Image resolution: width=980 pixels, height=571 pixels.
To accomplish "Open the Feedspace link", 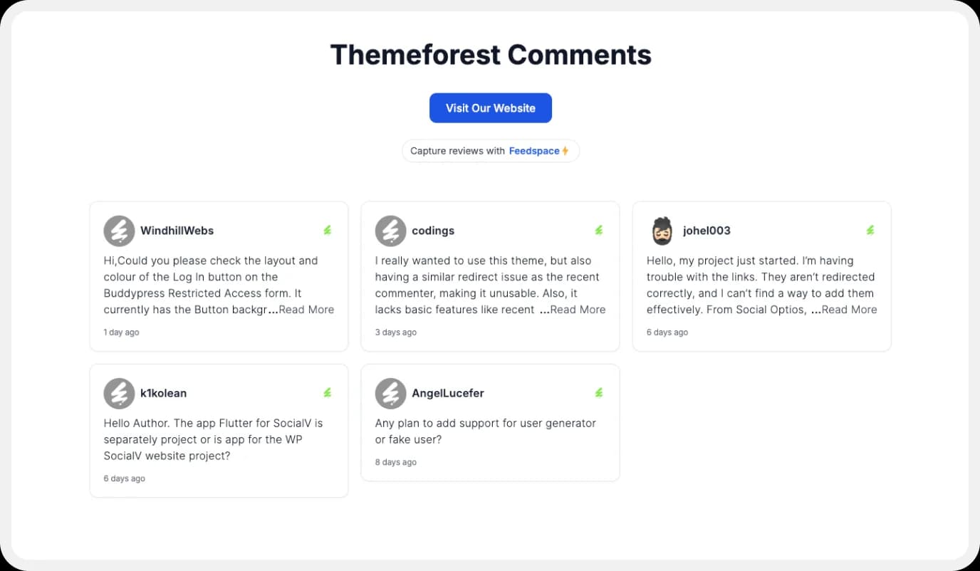I will click(535, 150).
